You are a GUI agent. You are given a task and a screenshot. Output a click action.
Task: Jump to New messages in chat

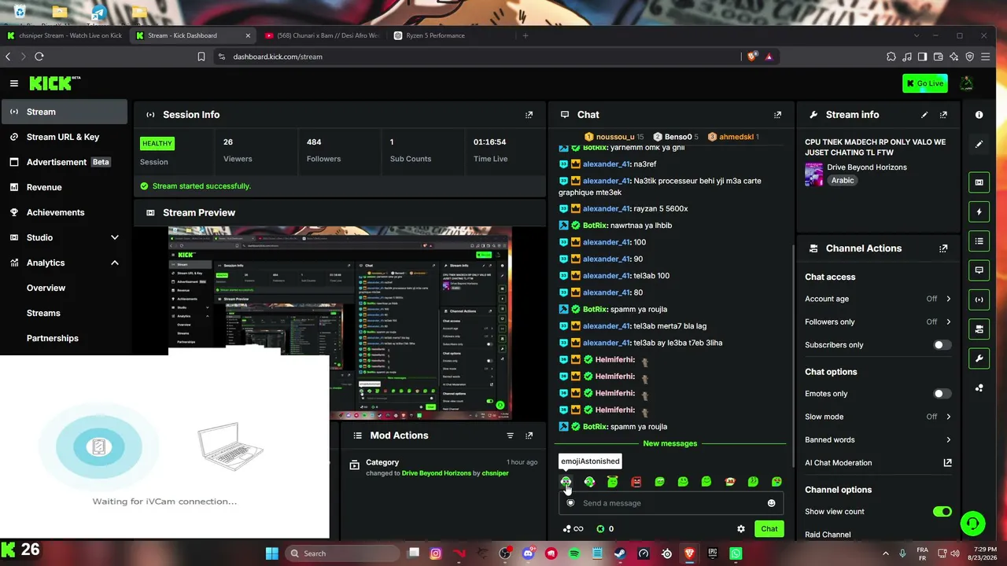pos(669,443)
